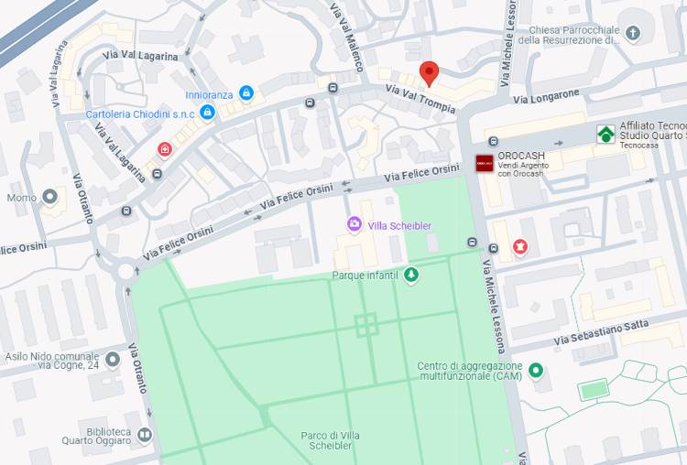Click the OROCASH red logo marker

(x=485, y=163)
